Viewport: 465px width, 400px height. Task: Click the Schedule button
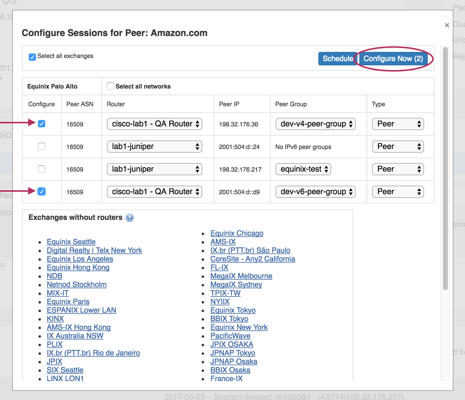click(337, 59)
